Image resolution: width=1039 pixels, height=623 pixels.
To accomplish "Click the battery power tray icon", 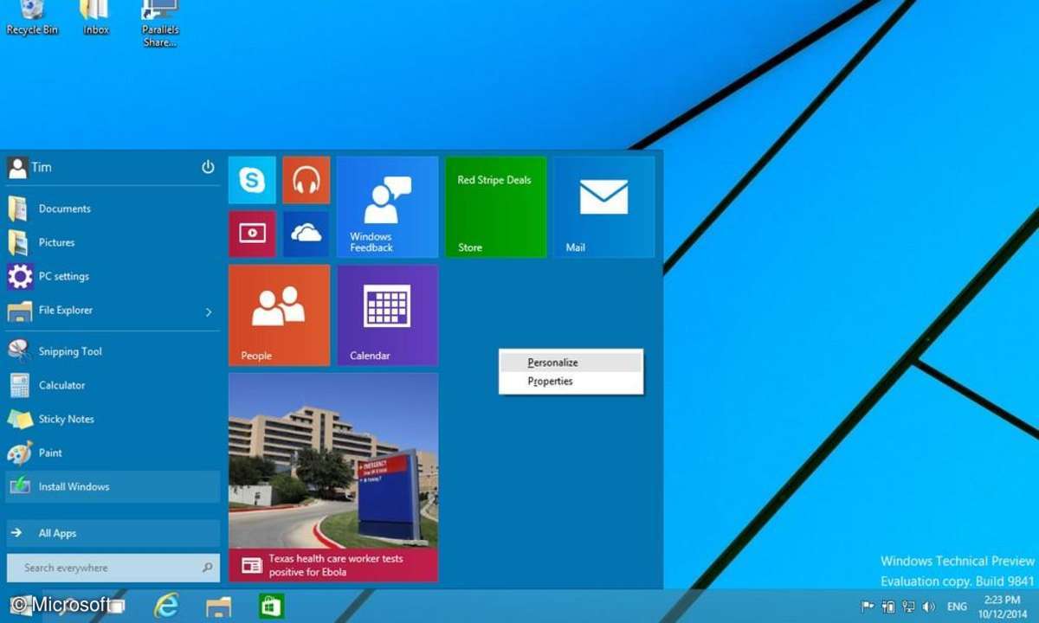I will pyautogui.click(x=888, y=607).
